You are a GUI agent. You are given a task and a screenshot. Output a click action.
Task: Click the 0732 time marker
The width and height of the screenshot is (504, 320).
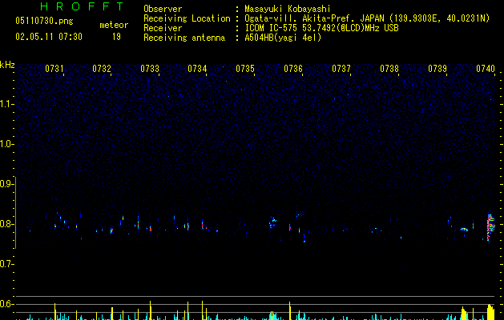pyautogui.click(x=102, y=69)
